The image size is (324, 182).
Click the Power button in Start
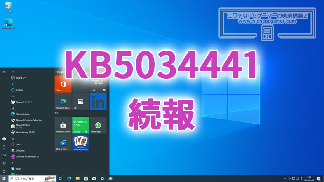pyautogui.click(x=4, y=171)
